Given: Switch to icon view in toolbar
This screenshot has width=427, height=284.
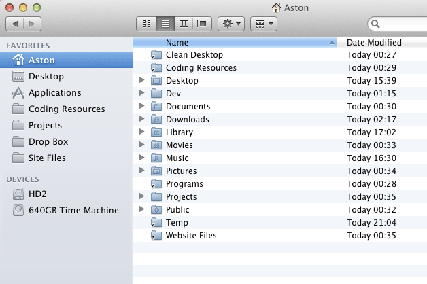Looking at the screenshot, I should coord(146,24).
